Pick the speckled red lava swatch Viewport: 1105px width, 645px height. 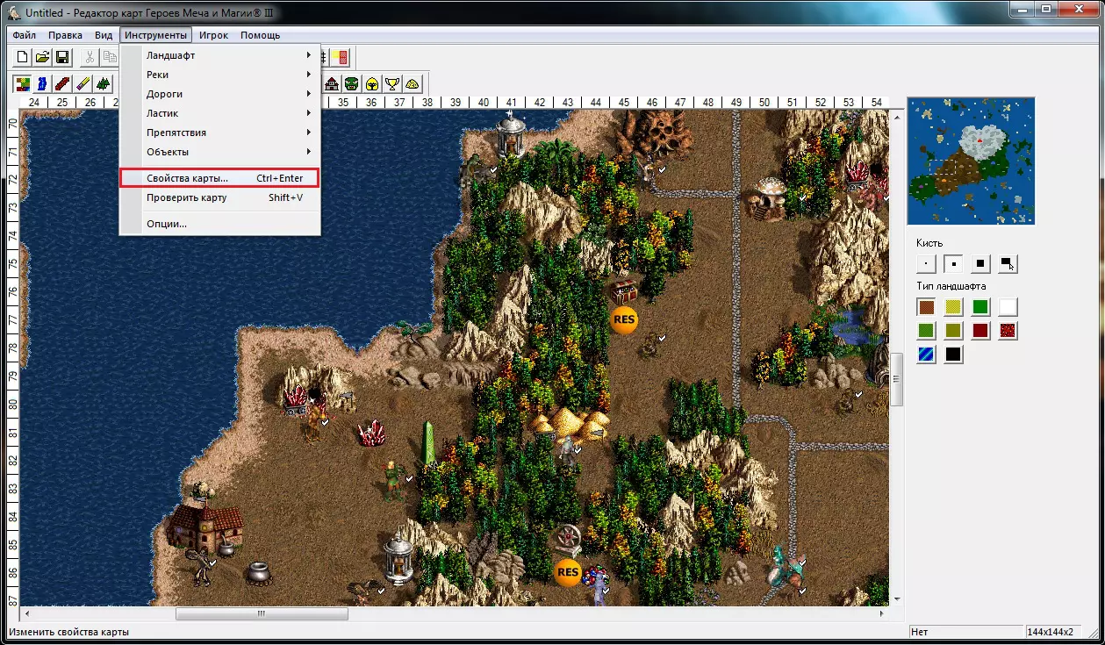[1008, 331]
